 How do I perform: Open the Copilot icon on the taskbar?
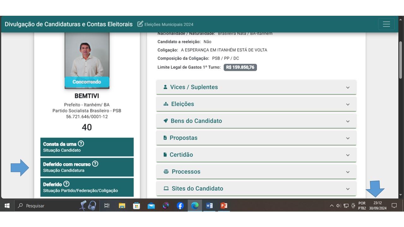(166, 206)
